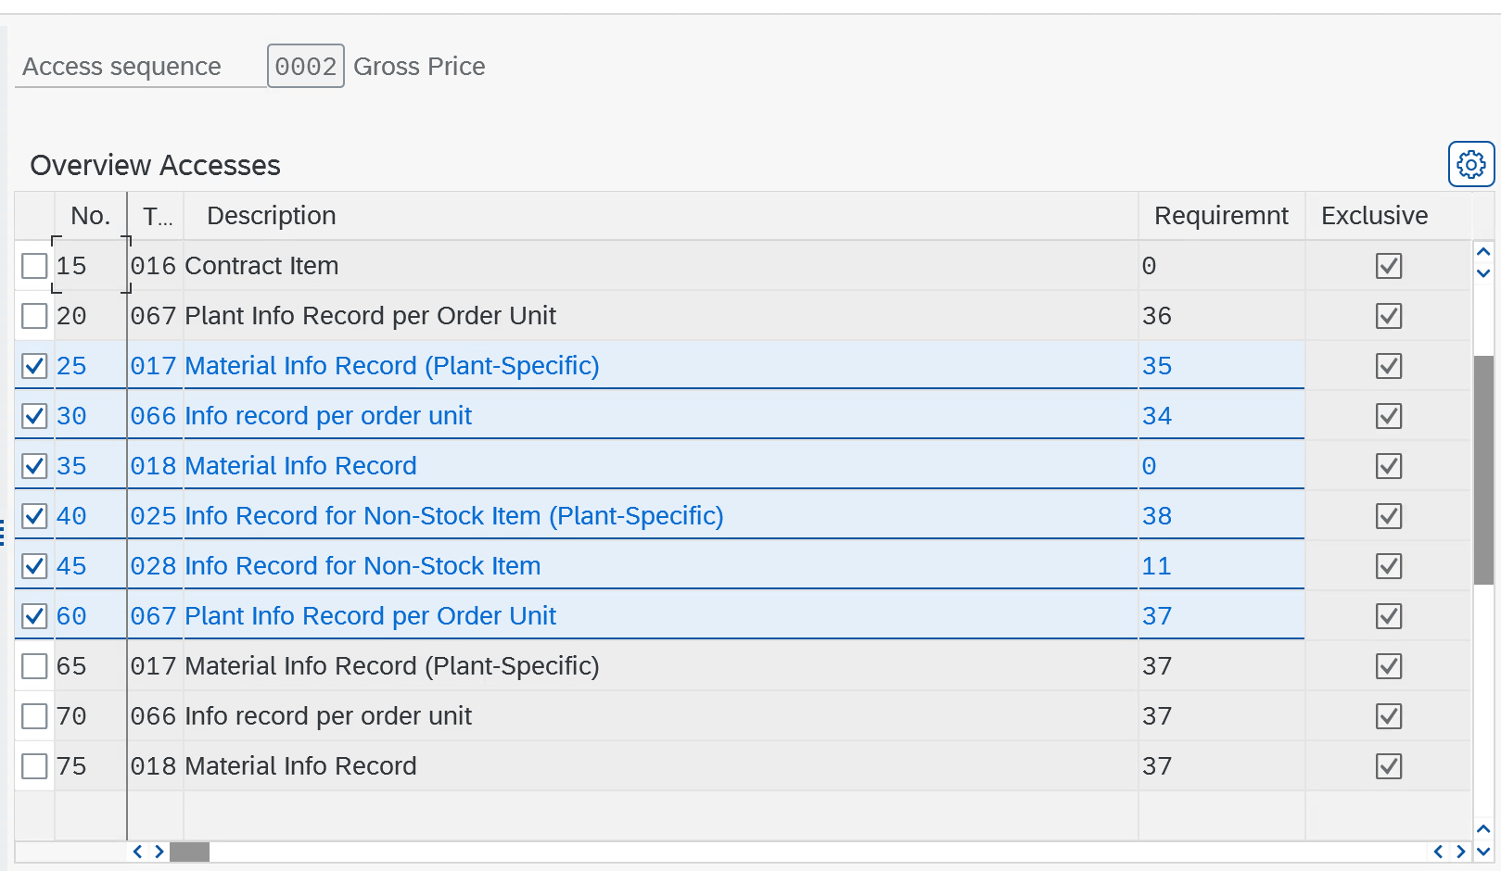Click left arrow on bottom-left horizontal scrollbar
The height and width of the screenshot is (871, 1501).
click(x=138, y=852)
